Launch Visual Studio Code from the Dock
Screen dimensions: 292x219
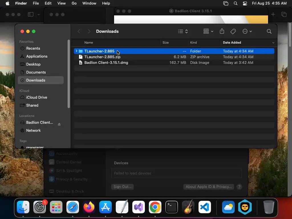tap(204, 207)
